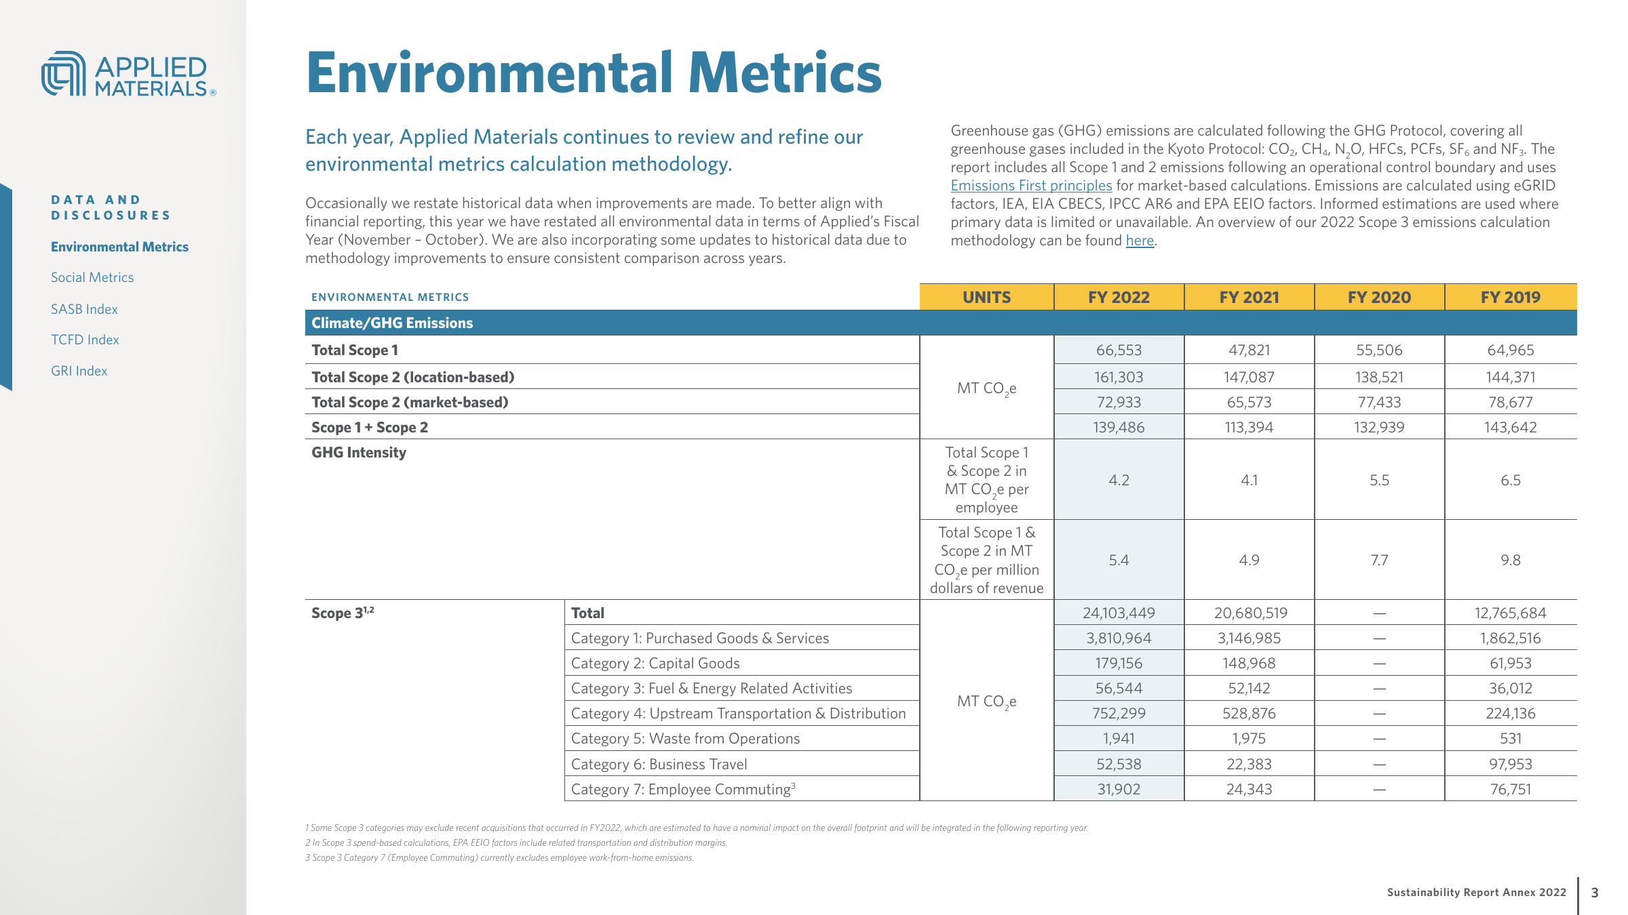Follow the Emissions First principles link

[x=1031, y=185]
